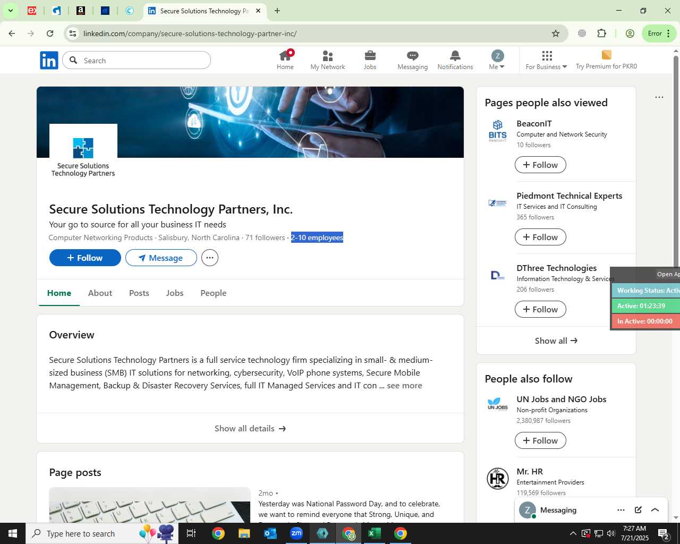Switch to the company Jobs tab

[175, 293]
